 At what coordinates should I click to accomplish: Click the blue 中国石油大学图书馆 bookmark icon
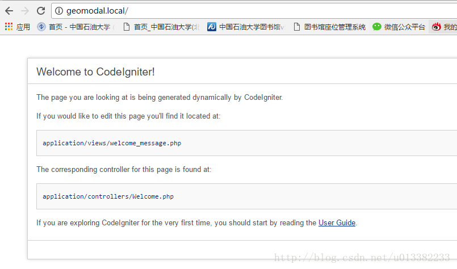(212, 27)
